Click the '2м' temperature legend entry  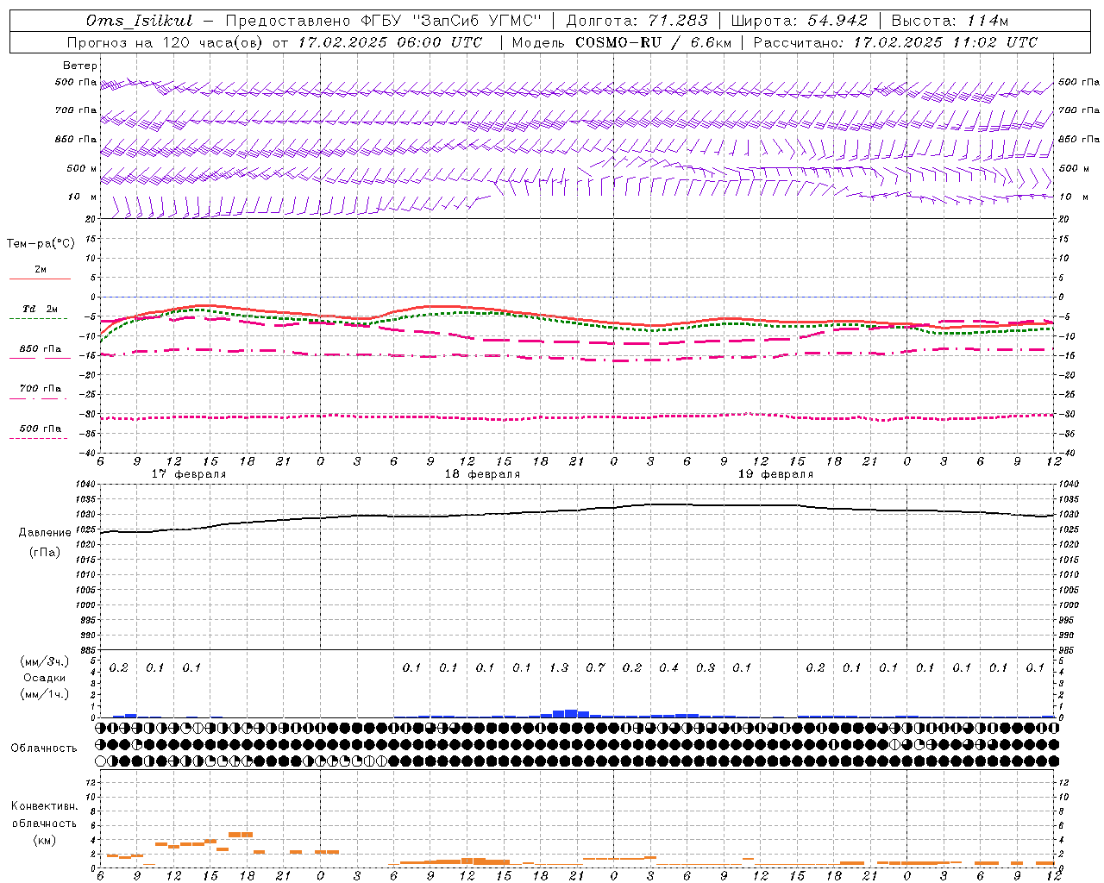tap(41, 270)
